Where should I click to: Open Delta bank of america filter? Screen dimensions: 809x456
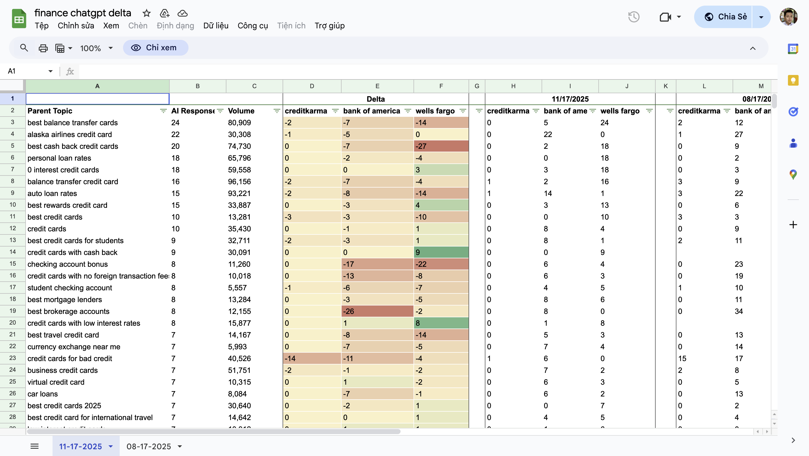click(408, 111)
